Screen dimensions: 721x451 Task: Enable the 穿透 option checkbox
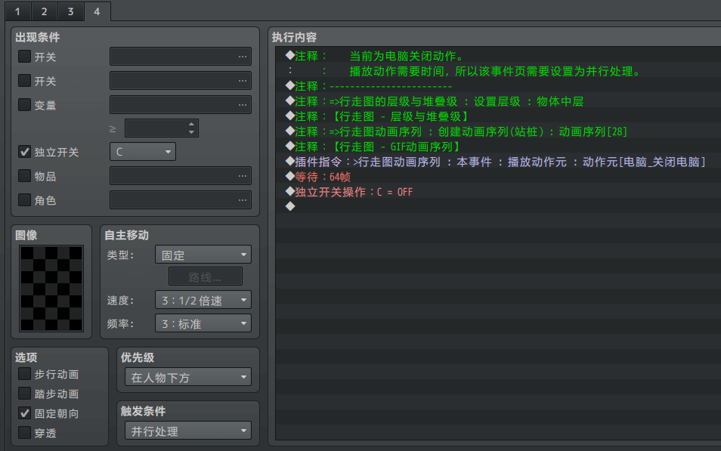25,433
